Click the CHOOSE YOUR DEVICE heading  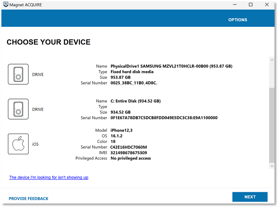(49, 42)
